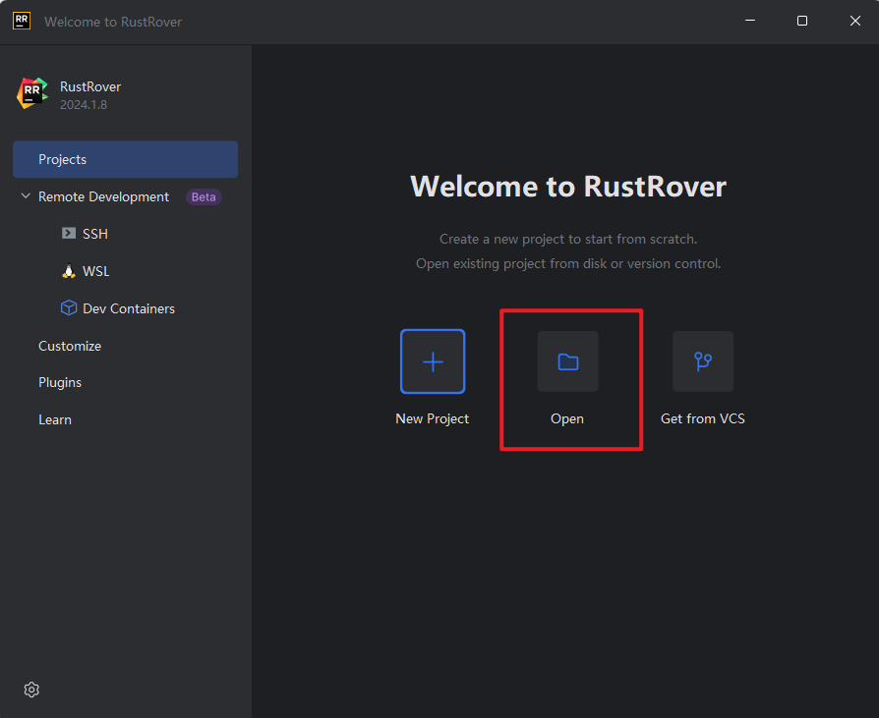Viewport: 879px width, 718px height.
Task: Click the New Project label
Action: click(x=433, y=419)
